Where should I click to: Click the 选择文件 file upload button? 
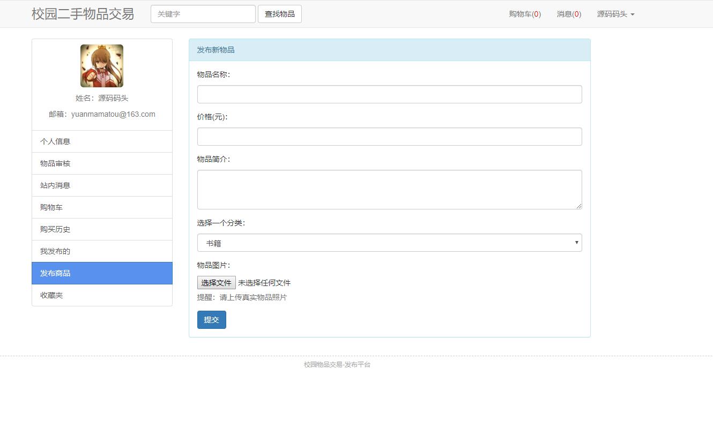(216, 283)
